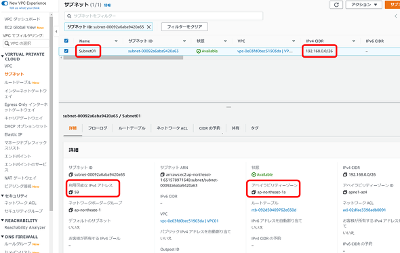Switch to the ネットワーク ACL tab
The image size is (400, 253).
(x=172, y=128)
